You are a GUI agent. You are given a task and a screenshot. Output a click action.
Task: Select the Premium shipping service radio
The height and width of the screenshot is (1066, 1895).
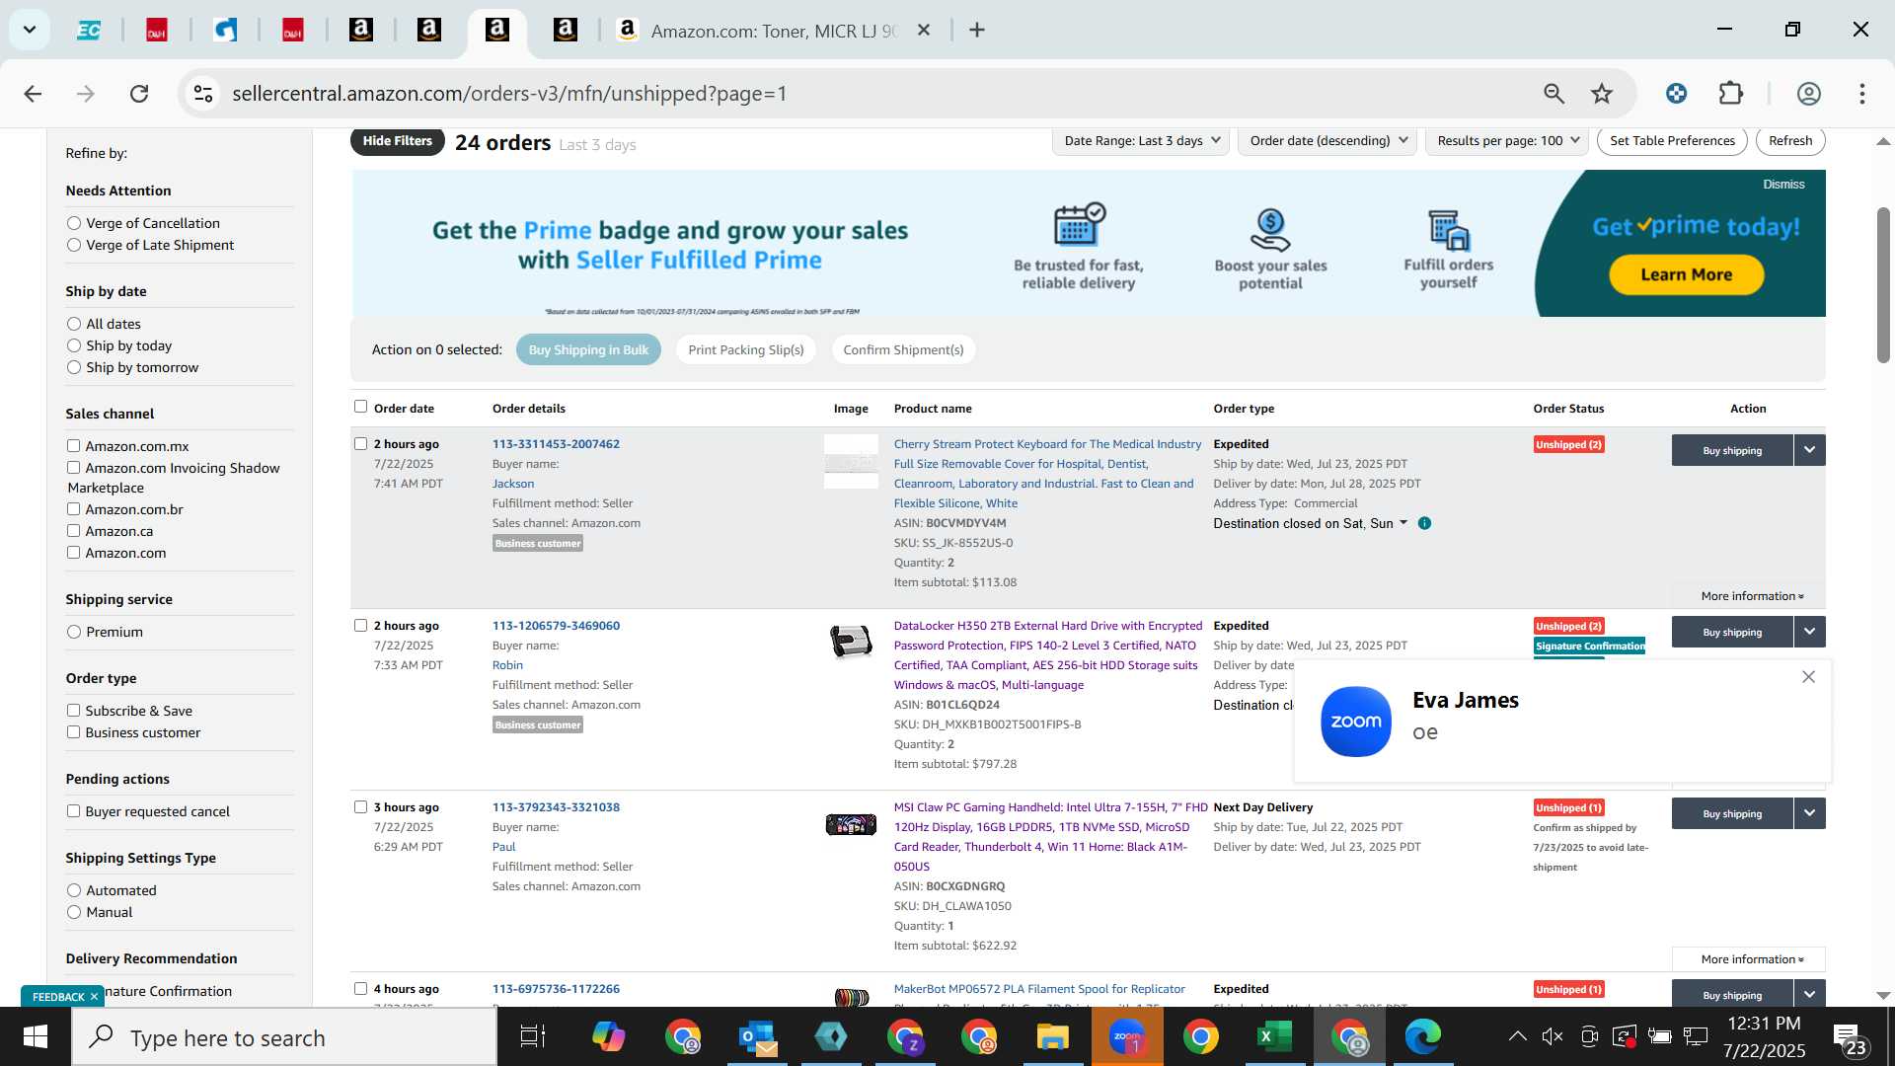(74, 632)
